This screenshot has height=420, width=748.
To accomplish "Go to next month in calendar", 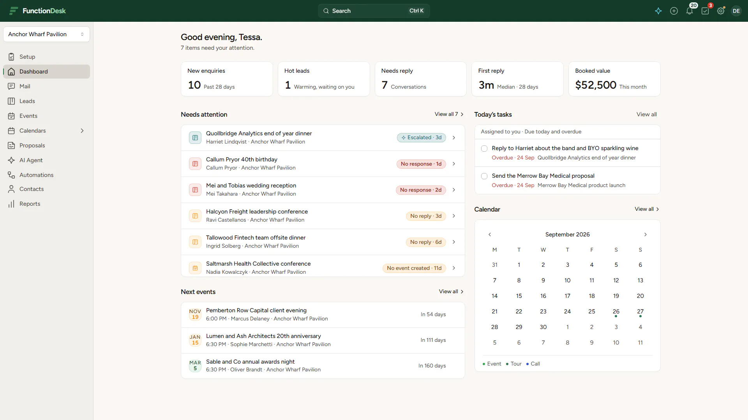I will pyautogui.click(x=646, y=234).
